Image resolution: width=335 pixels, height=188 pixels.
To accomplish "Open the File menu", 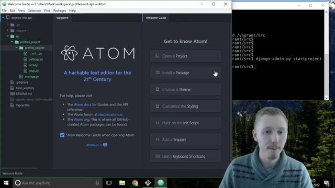I will coord(4,10).
